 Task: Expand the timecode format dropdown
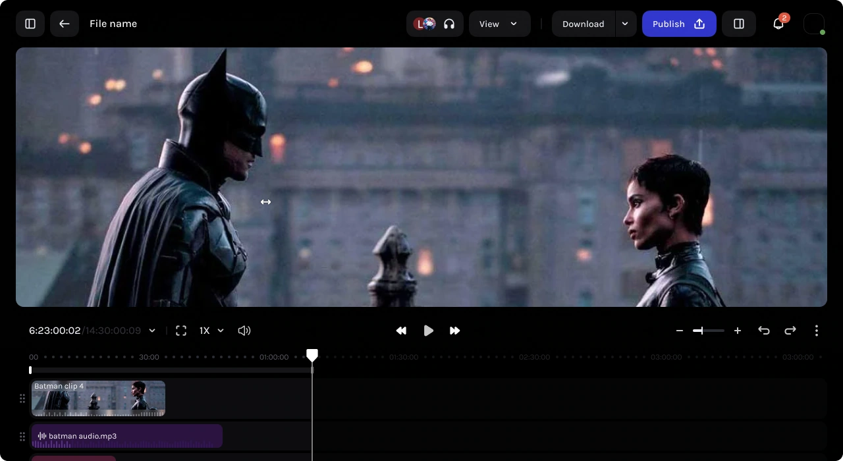pyautogui.click(x=152, y=331)
